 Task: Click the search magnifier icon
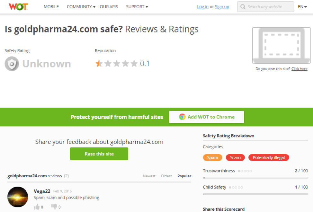(x=243, y=7)
